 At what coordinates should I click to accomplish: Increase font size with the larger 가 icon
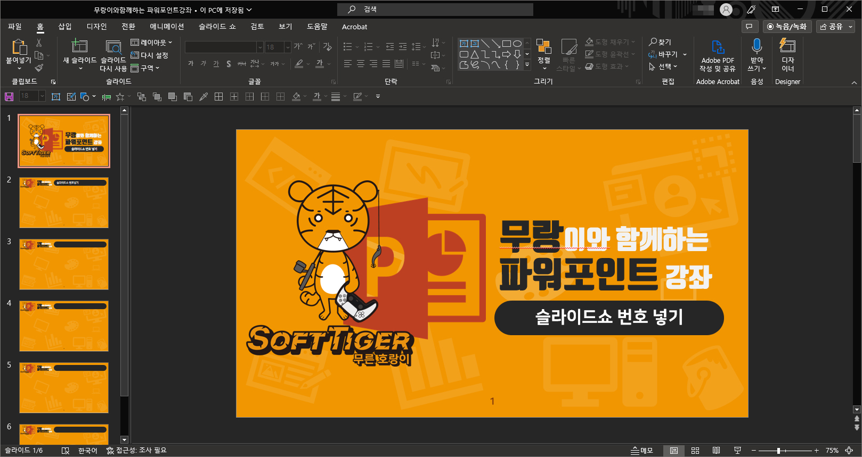298,47
